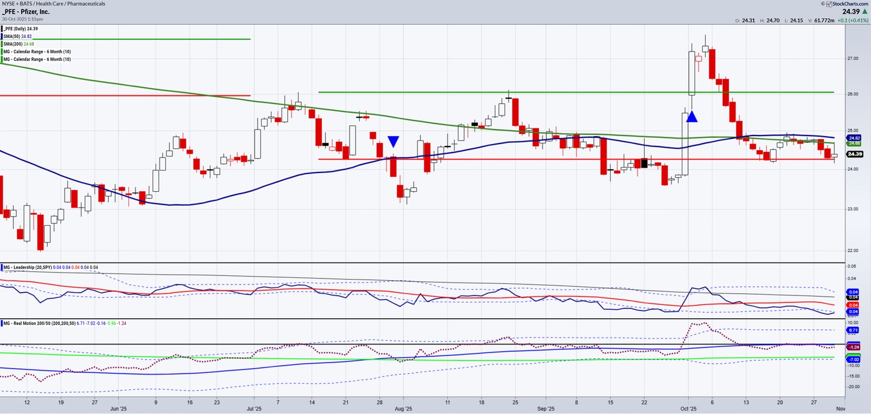Click the blue 6.71 Real Motion value tag

click(x=853, y=331)
